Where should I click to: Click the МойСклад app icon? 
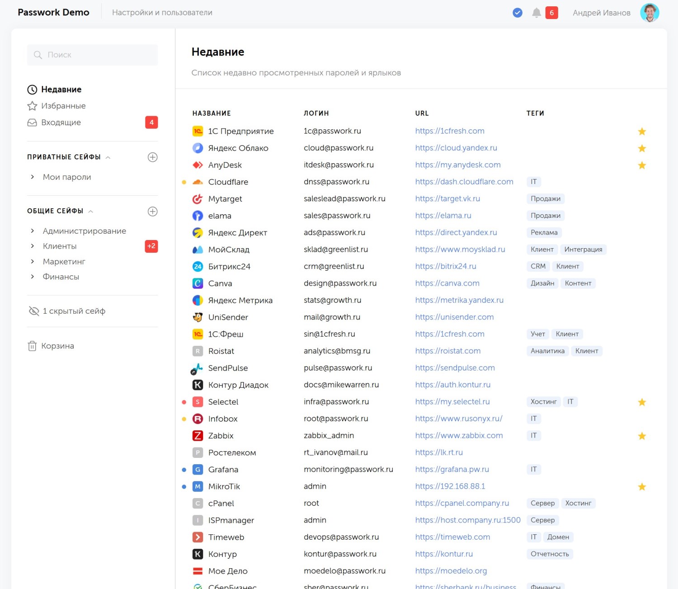(198, 250)
